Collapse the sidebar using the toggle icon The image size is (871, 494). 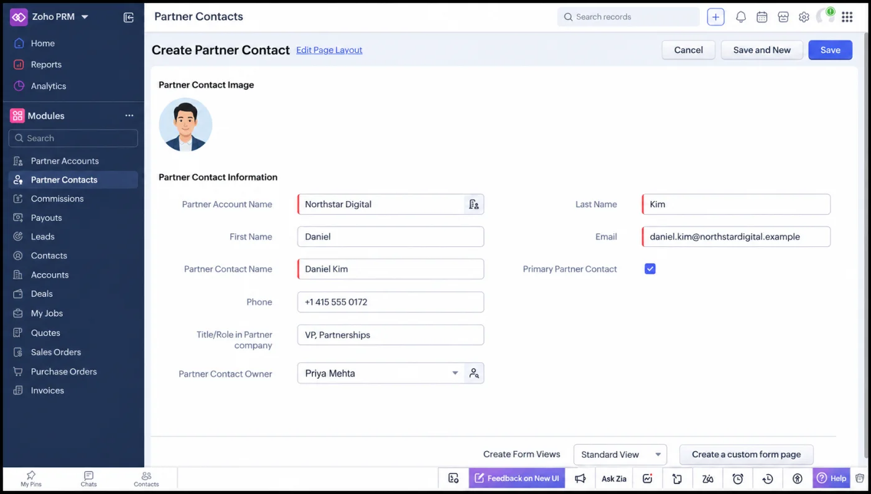tap(129, 17)
